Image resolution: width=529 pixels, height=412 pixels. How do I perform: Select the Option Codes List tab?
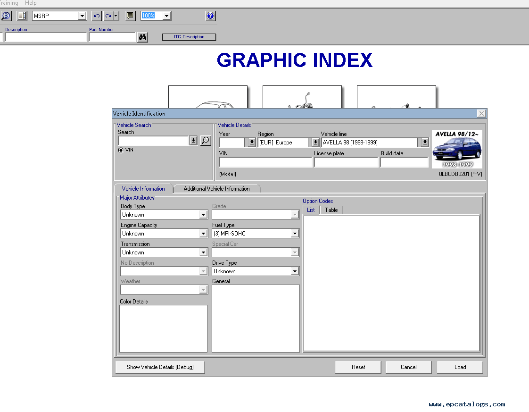coord(311,210)
